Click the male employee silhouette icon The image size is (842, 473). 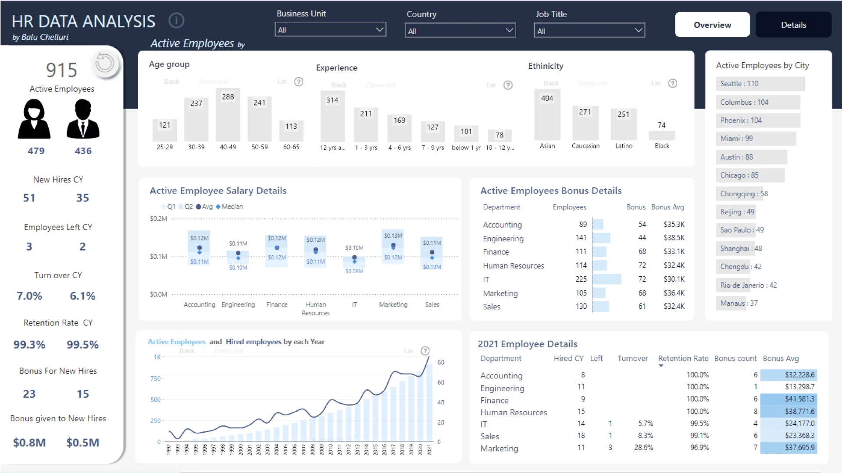[x=83, y=119]
